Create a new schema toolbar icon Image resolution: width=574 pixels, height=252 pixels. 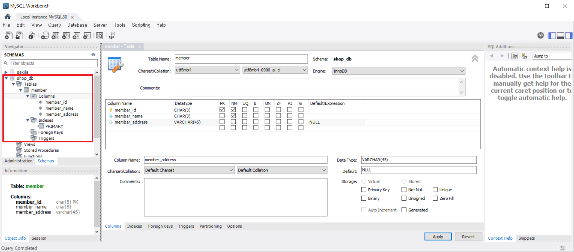tap(45, 35)
